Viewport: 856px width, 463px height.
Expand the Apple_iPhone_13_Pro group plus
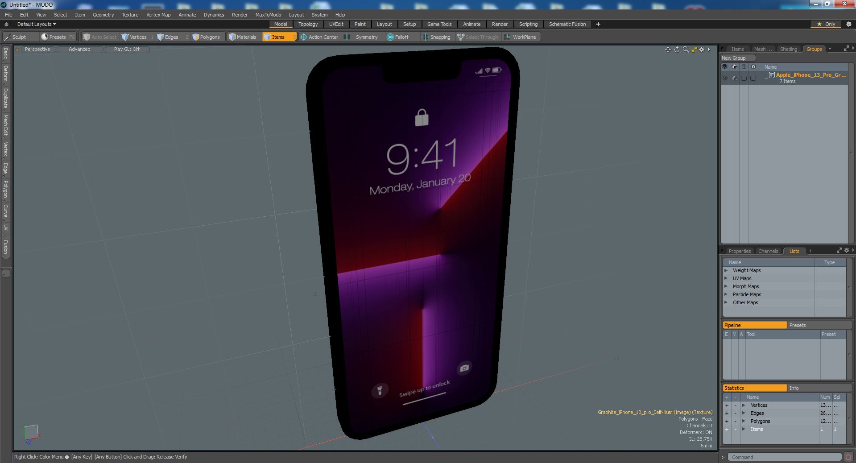[765, 79]
